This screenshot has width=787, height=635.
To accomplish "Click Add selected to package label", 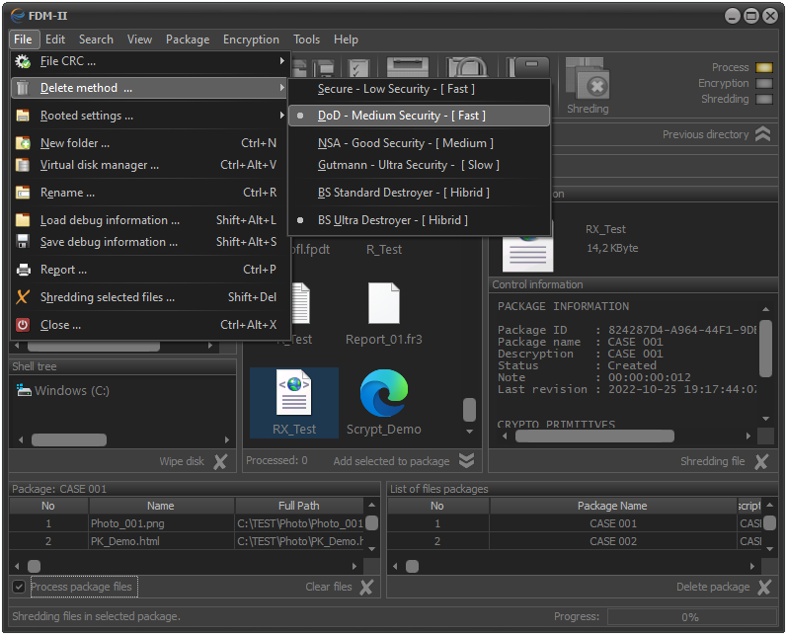I will pyautogui.click(x=391, y=461).
